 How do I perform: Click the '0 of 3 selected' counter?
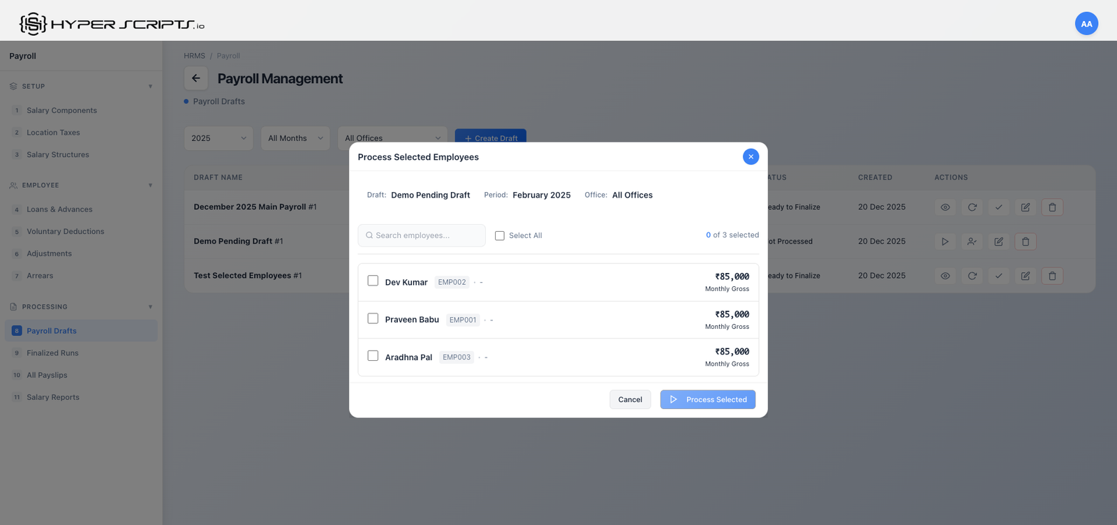[732, 235]
